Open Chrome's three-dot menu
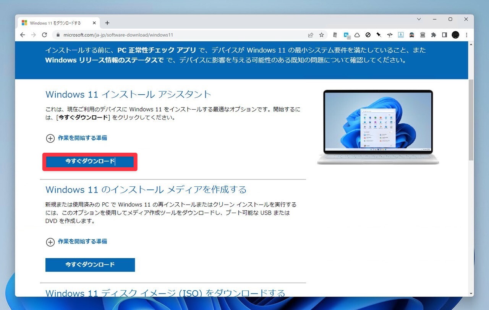The height and width of the screenshot is (310, 489). (466, 35)
